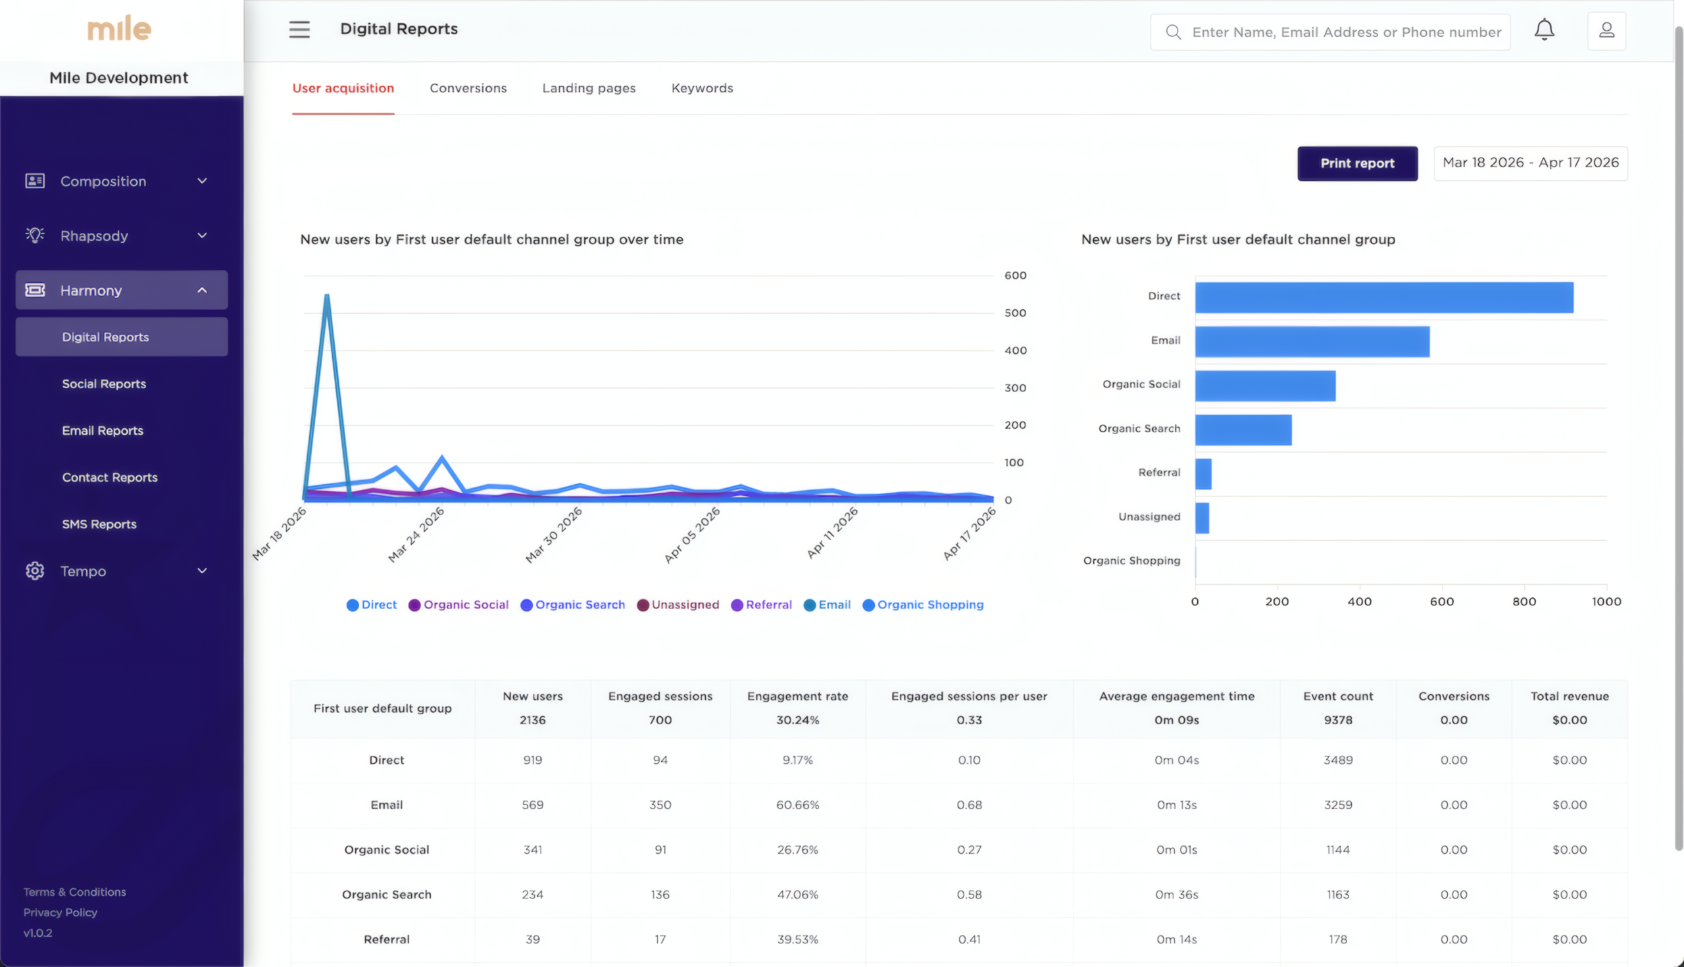Click the notification bell icon
This screenshot has height=967, width=1684.
pos(1544,29)
